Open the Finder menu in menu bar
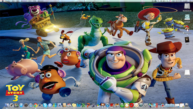This screenshot has width=193, height=109. (8, 1)
